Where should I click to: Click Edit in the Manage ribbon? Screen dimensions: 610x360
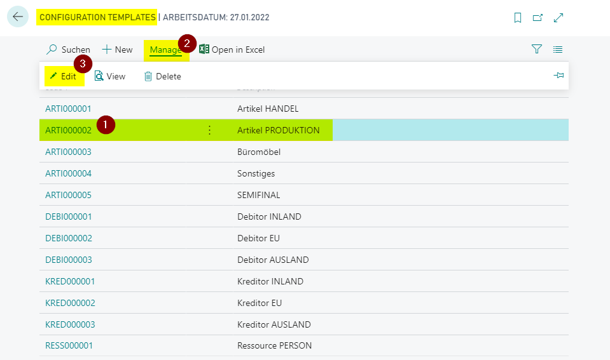click(63, 76)
